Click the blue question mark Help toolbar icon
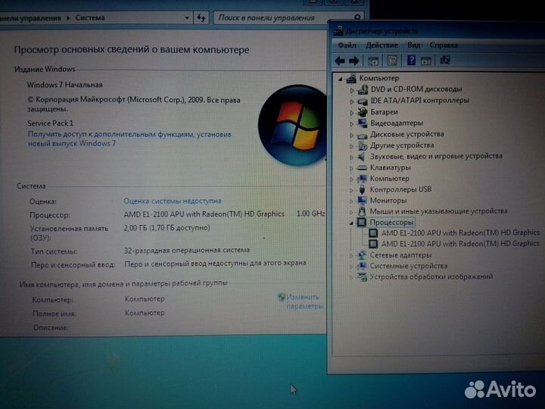This screenshot has height=409, width=545. [411, 61]
